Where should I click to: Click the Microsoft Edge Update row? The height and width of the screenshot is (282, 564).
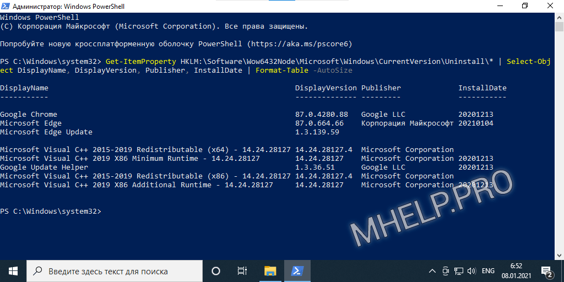46,132
